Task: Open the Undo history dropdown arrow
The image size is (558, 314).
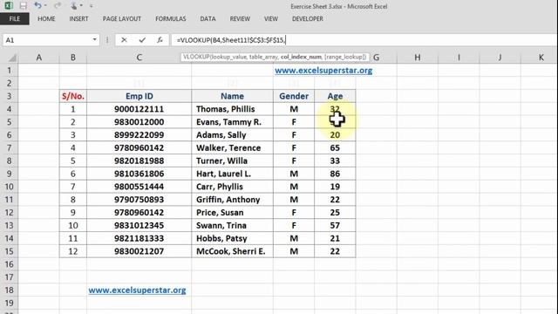Action: pyautogui.click(x=45, y=6)
